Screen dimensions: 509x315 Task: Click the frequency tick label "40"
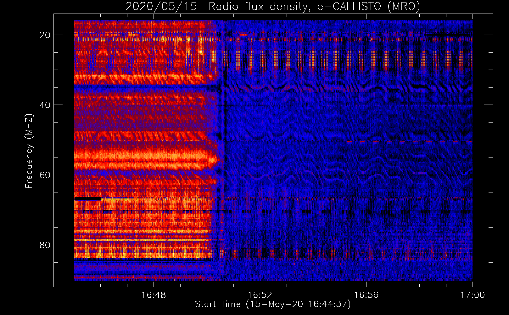point(45,105)
